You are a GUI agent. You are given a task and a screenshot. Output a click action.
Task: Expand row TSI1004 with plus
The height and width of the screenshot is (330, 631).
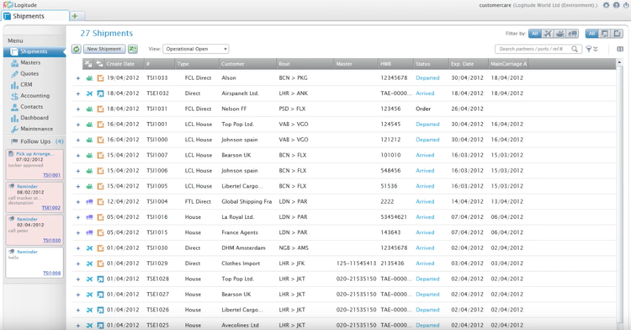(78, 202)
